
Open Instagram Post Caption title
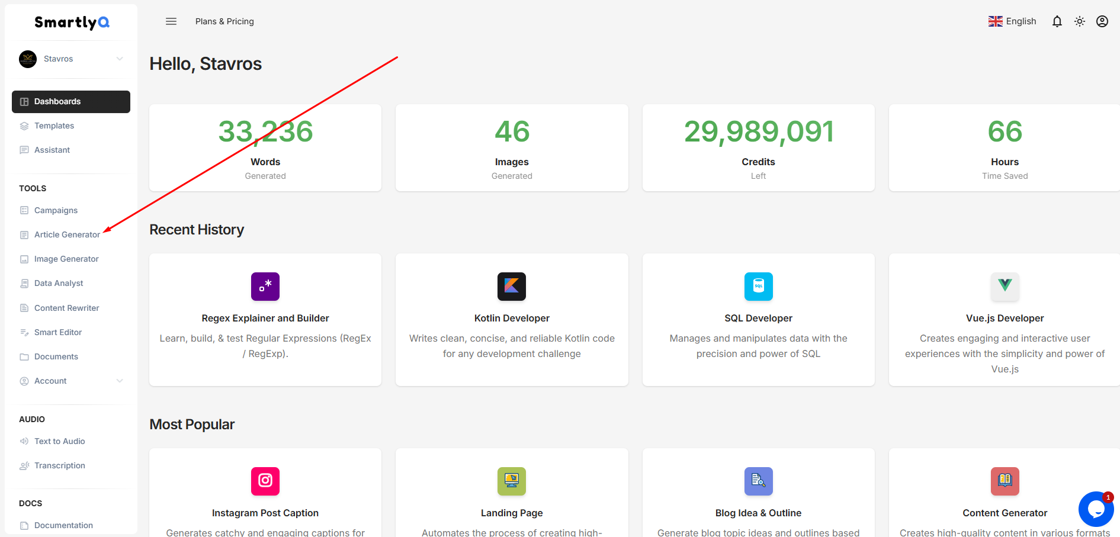click(265, 513)
